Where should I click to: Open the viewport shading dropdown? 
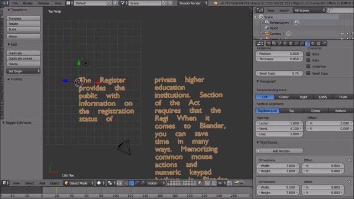click(x=100, y=183)
